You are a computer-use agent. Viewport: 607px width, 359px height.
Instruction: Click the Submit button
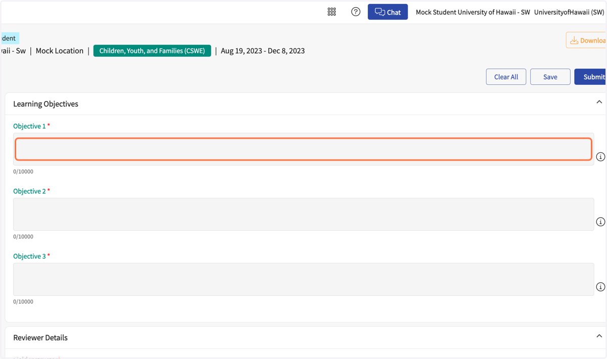[591, 77]
